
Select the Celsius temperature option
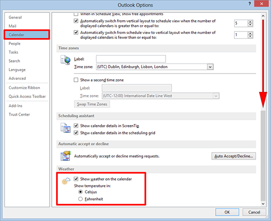(80, 192)
